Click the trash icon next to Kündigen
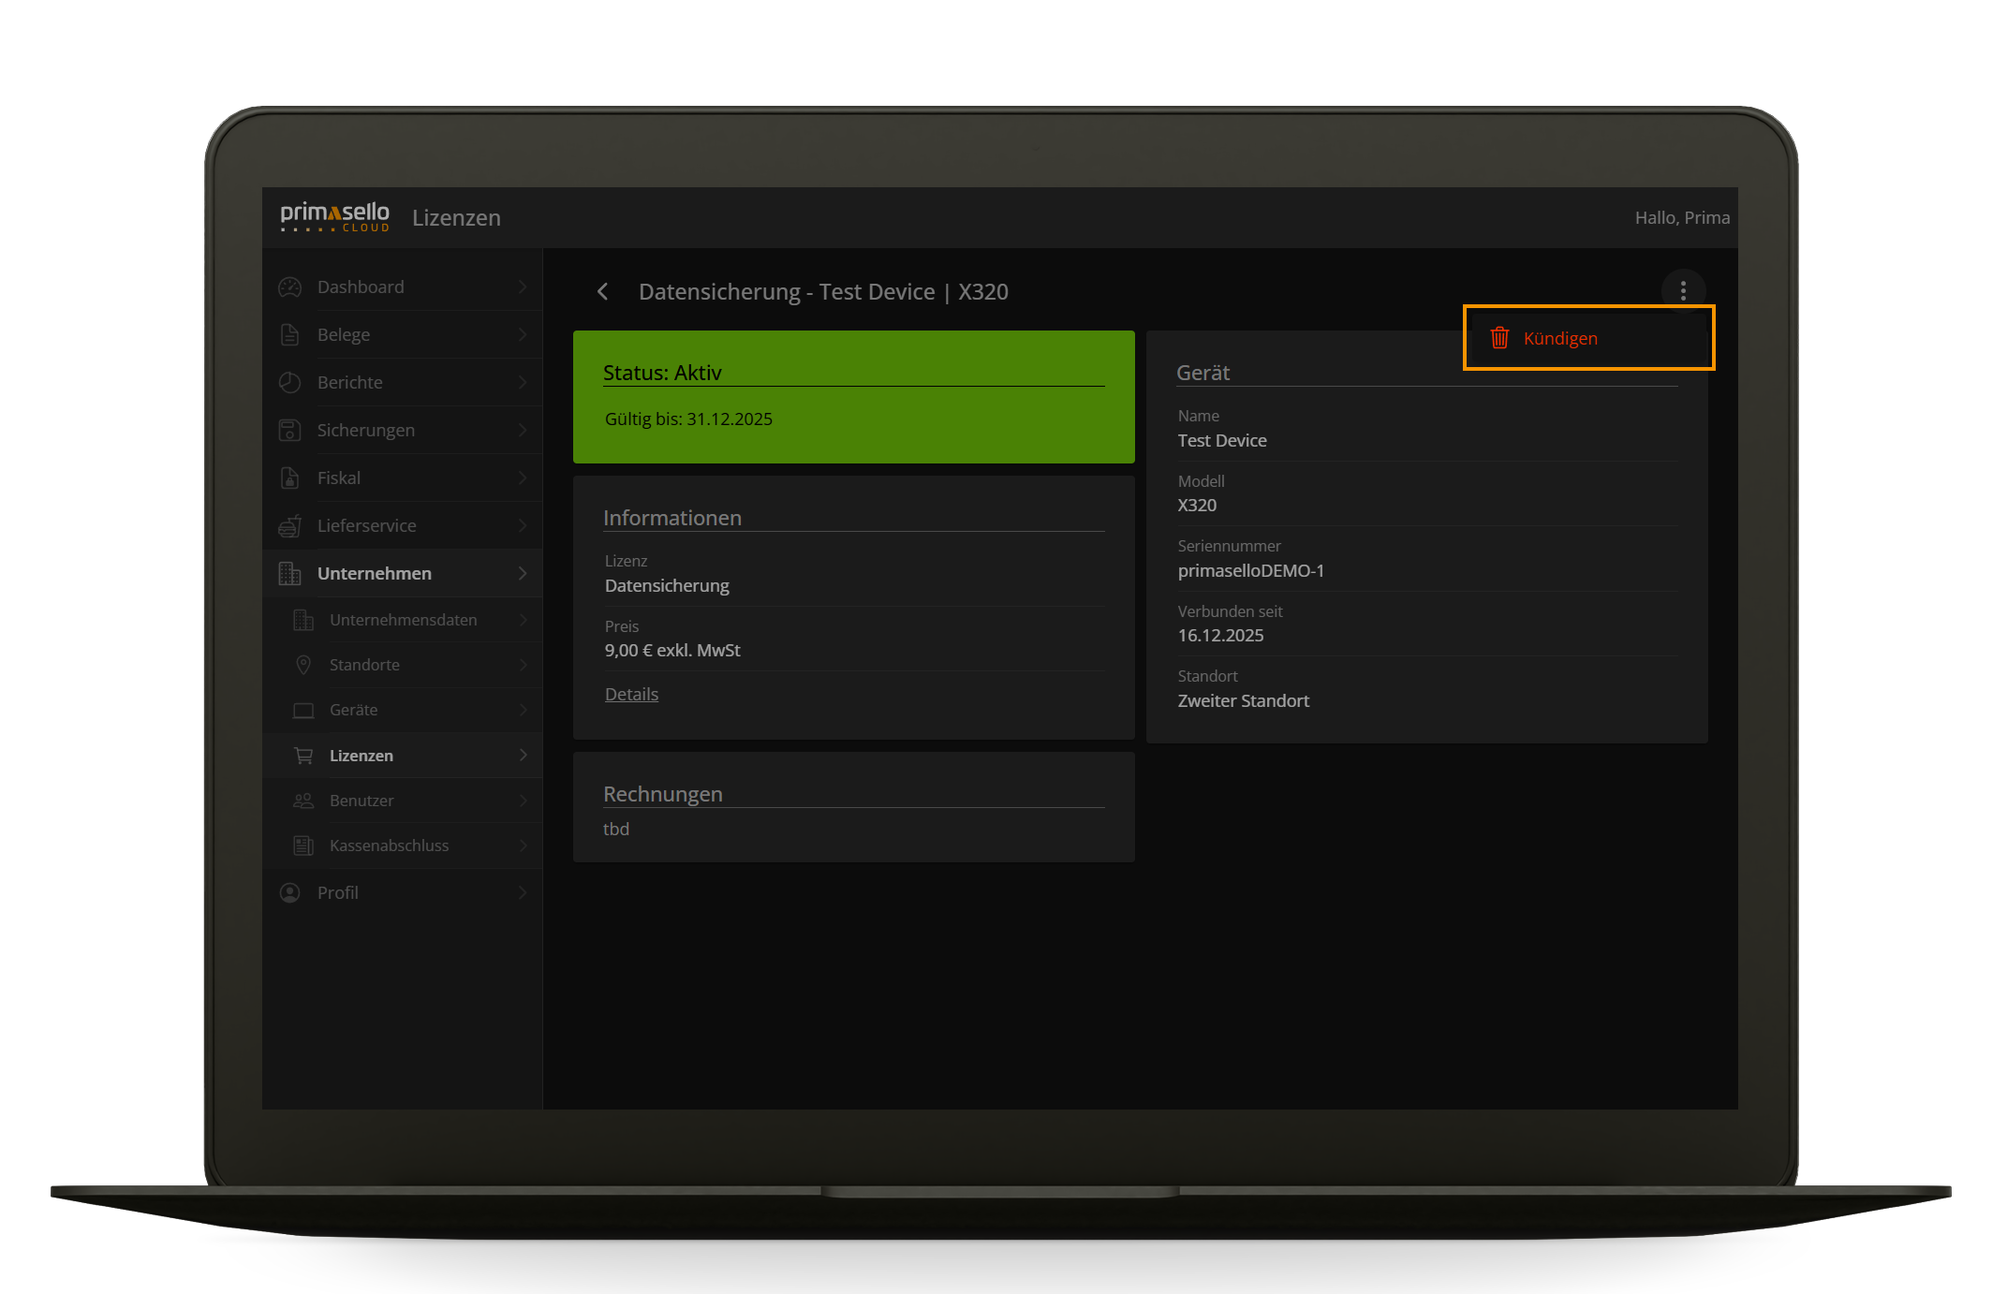 click(x=1499, y=338)
